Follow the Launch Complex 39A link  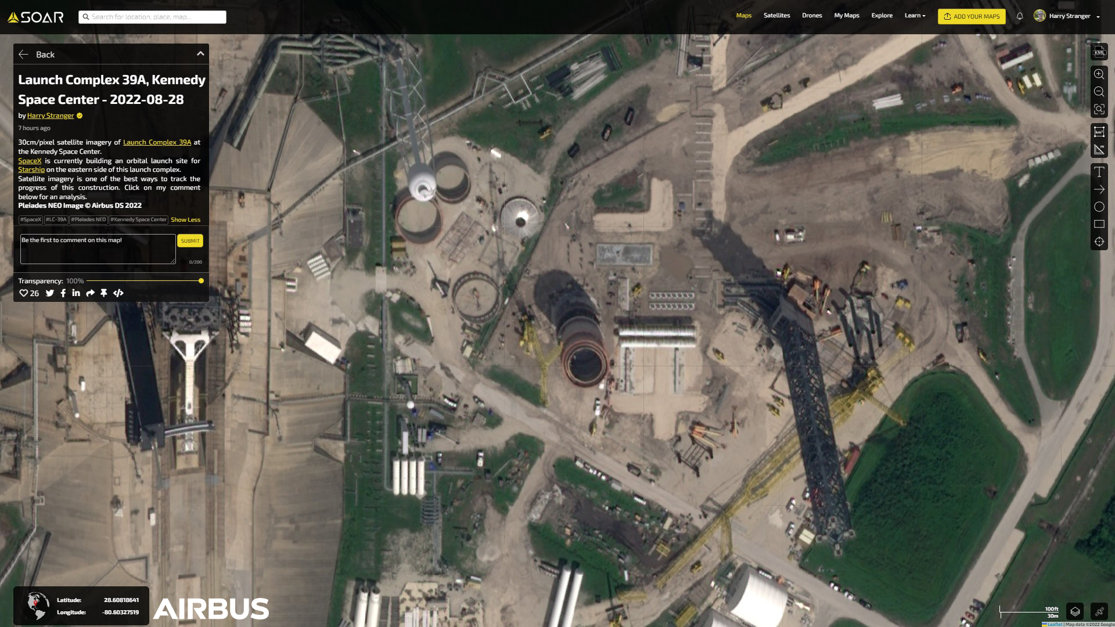(x=157, y=142)
